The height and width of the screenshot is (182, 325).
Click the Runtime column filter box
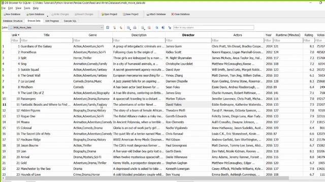(x=288, y=40)
